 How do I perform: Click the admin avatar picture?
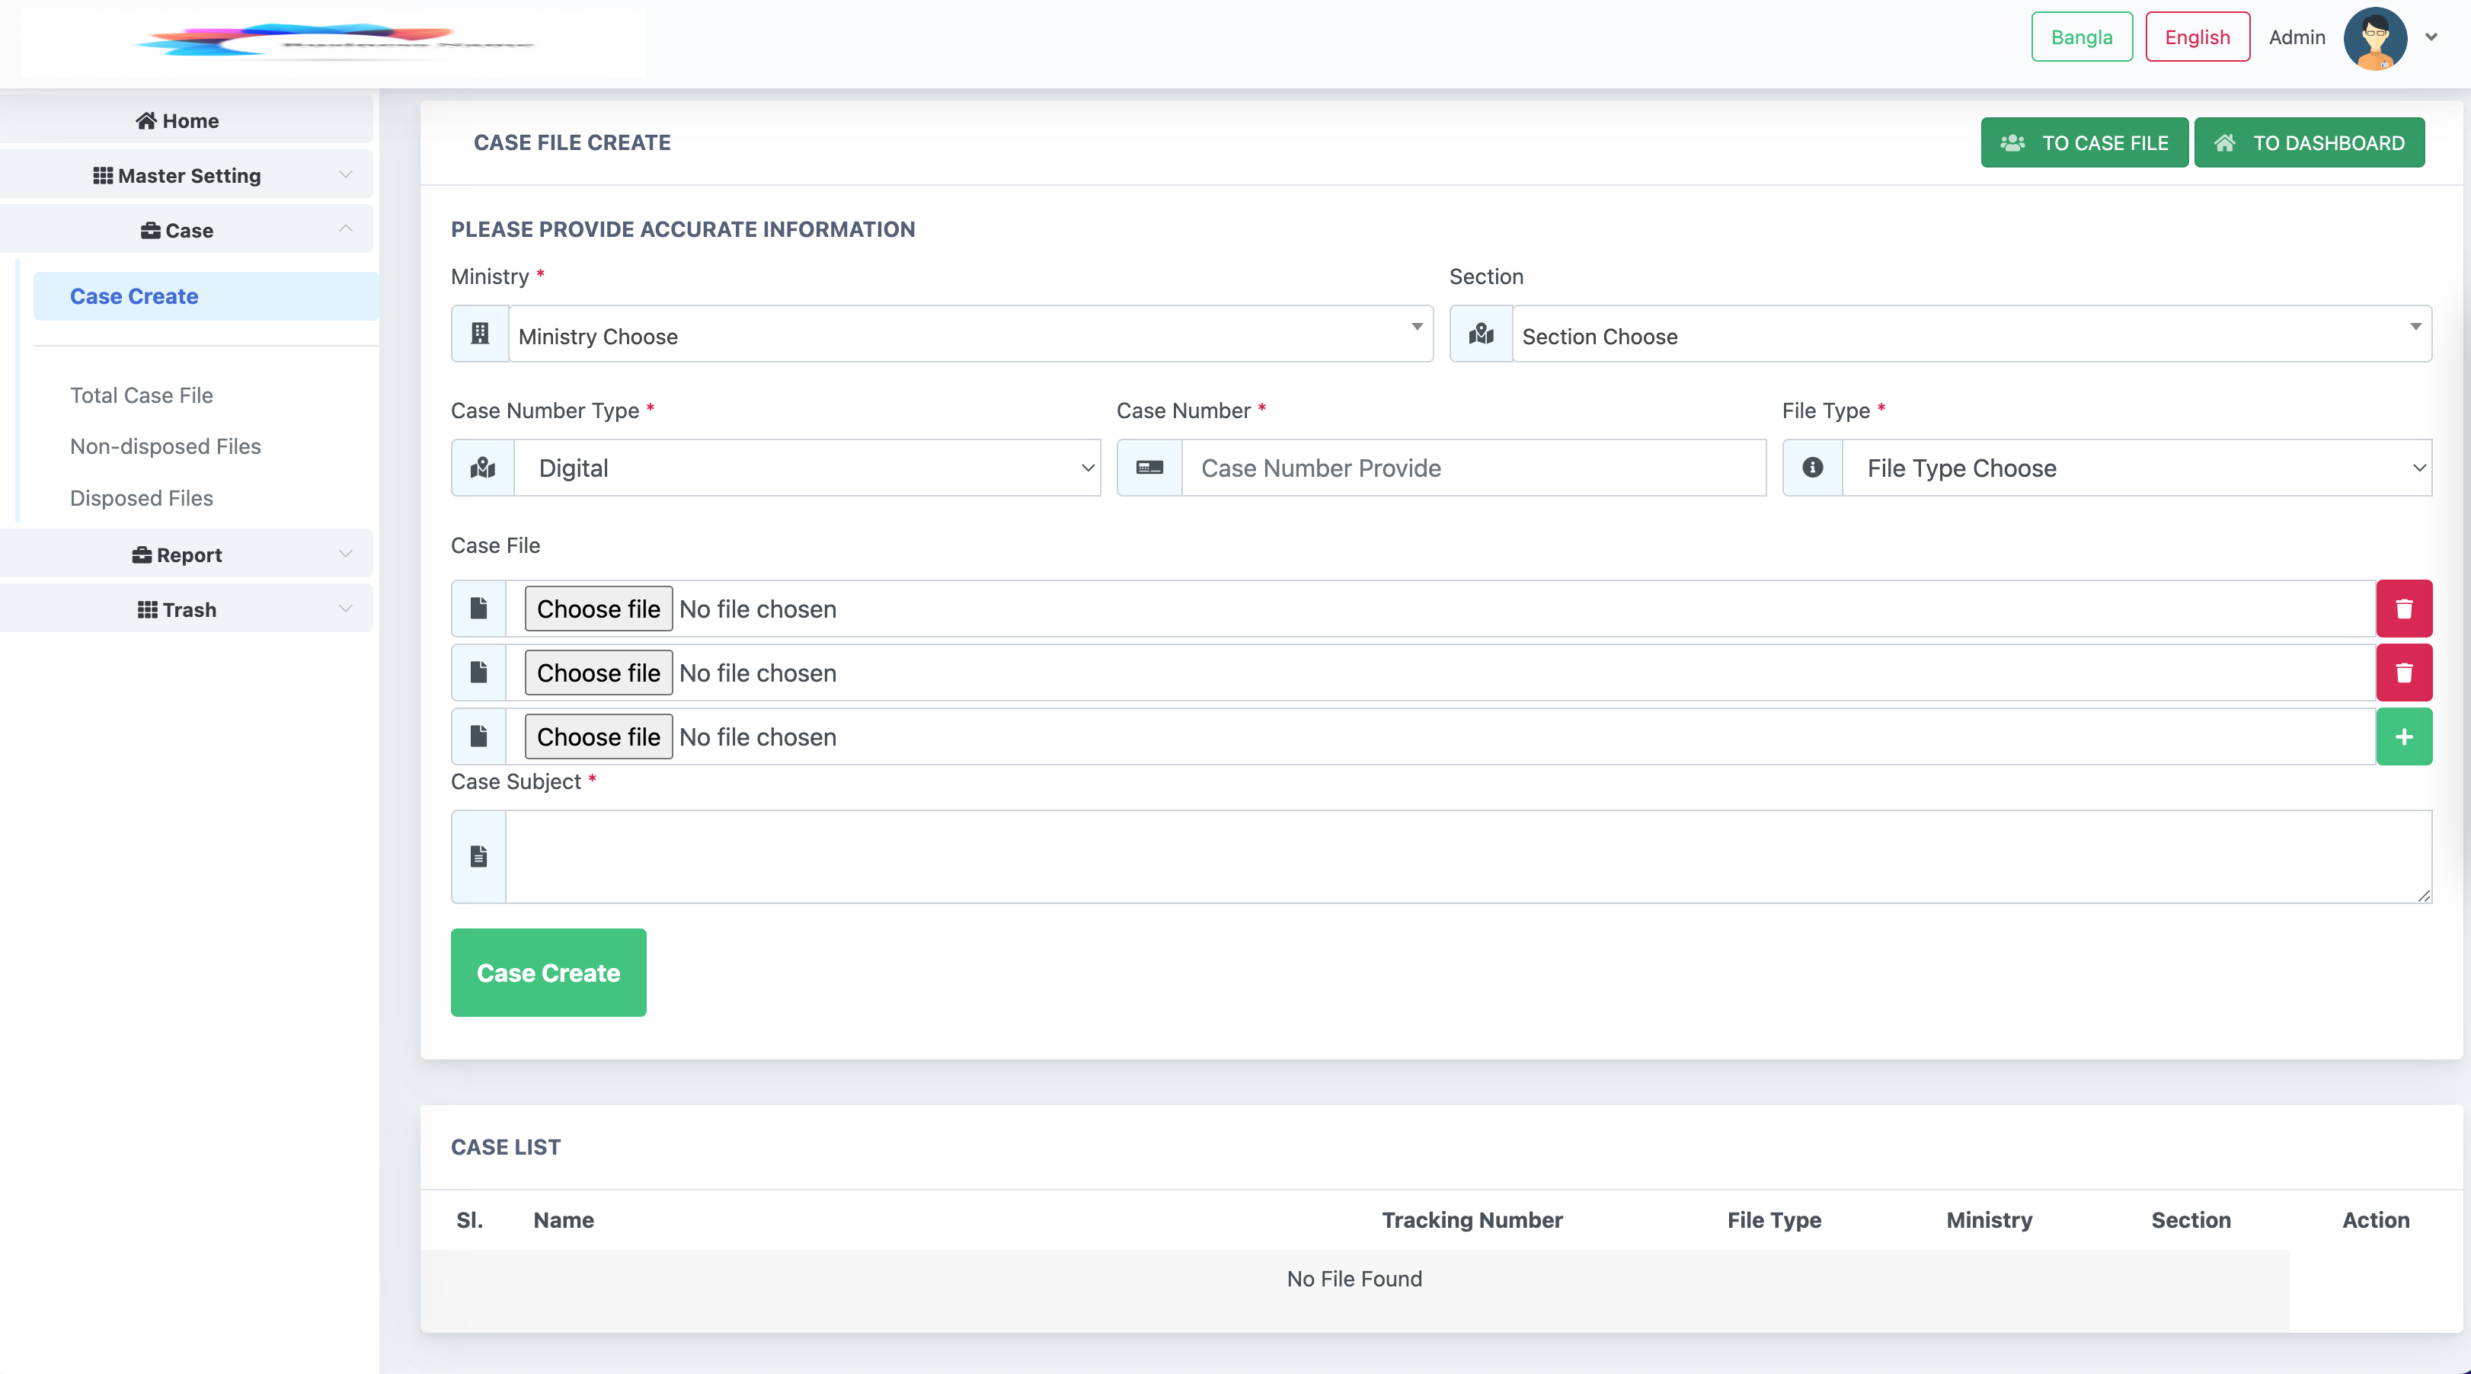pos(2374,38)
